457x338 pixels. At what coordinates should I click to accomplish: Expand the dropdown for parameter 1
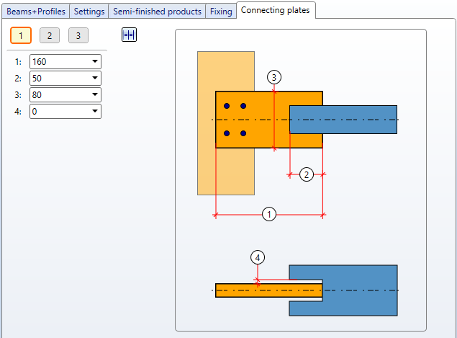pos(95,61)
